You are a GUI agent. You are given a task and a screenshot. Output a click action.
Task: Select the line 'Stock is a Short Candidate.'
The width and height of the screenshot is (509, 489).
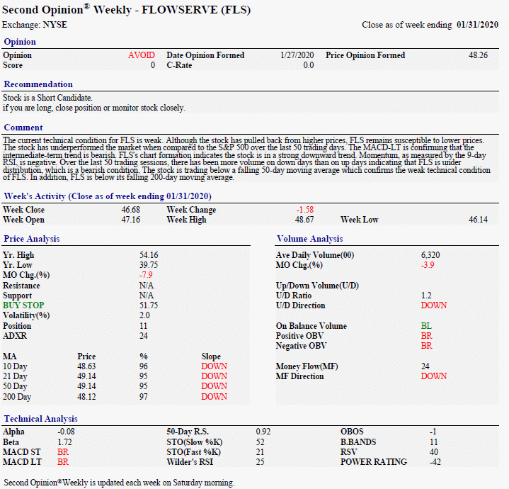click(47, 98)
